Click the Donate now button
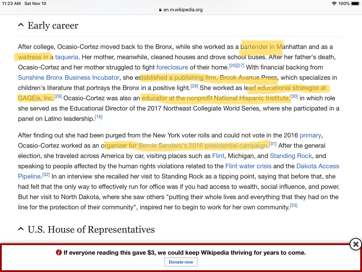This screenshot has width=362, height=272. point(181,262)
